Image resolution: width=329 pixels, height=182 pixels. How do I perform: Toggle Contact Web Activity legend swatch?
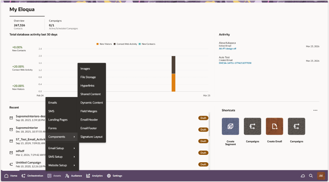click(114, 44)
